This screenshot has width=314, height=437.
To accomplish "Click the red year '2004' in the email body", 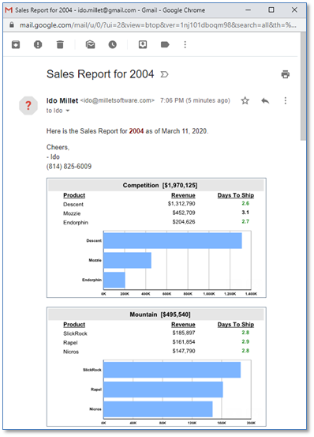I will [136, 131].
